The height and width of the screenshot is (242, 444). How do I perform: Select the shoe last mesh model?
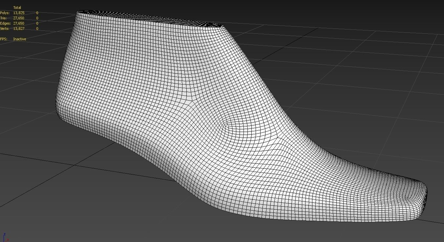(x=197, y=131)
